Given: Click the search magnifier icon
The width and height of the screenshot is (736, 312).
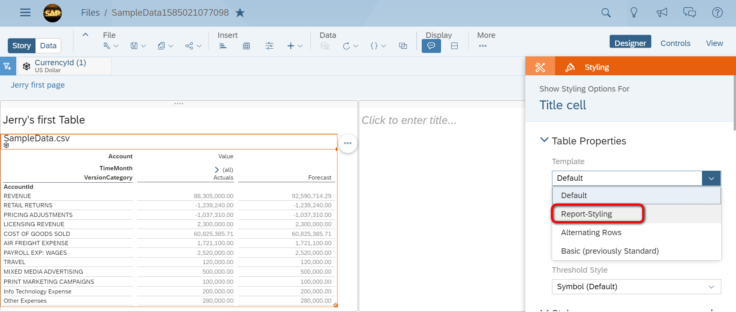Looking at the screenshot, I should coord(606,13).
